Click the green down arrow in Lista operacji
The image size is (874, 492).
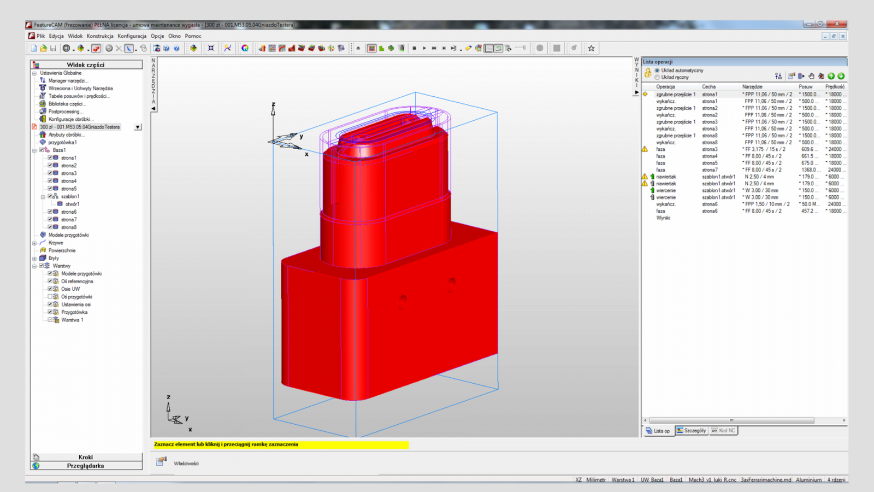841,76
